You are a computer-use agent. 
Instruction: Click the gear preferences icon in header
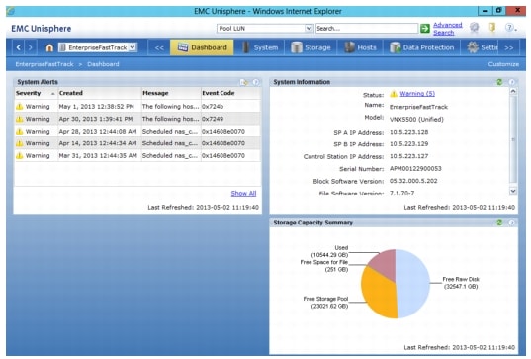(475, 28)
